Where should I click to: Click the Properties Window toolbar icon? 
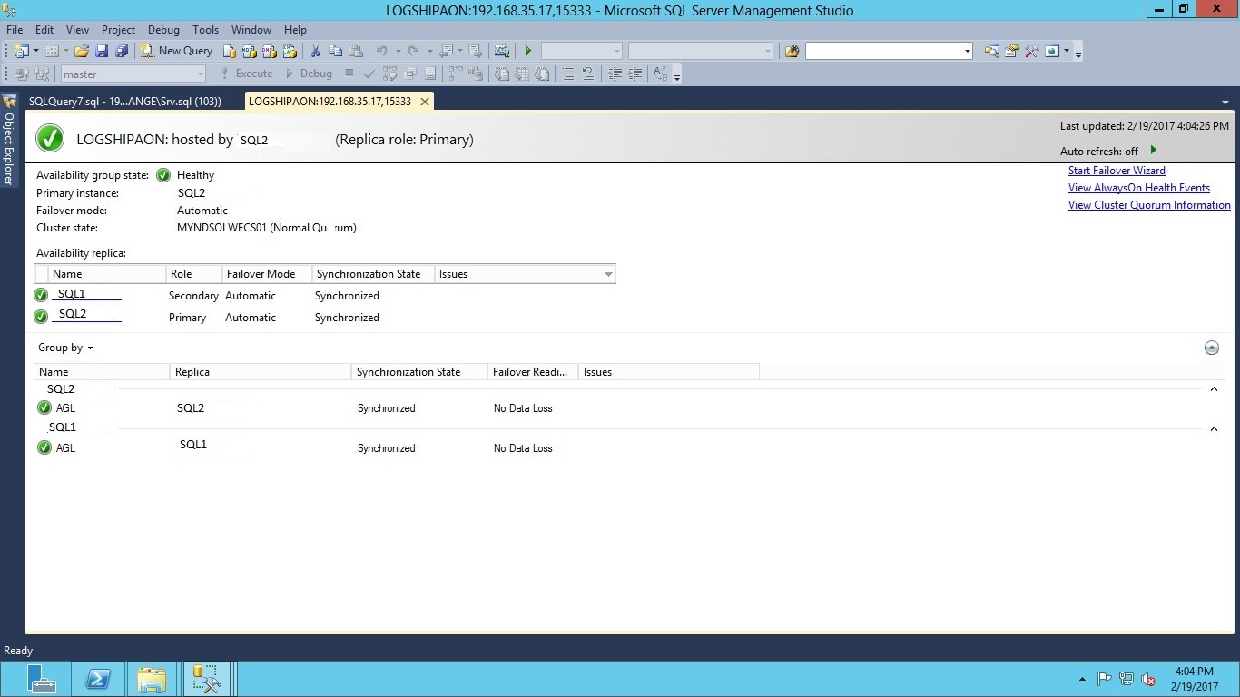[1012, 51]
